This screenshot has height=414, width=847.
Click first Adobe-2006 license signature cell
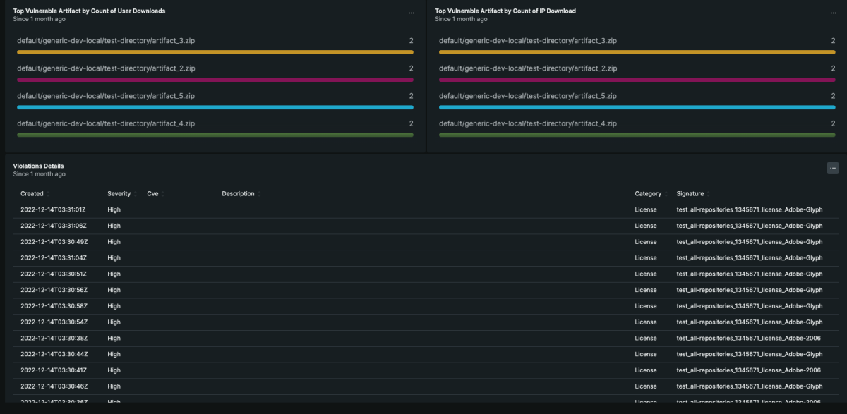point(748,338)
